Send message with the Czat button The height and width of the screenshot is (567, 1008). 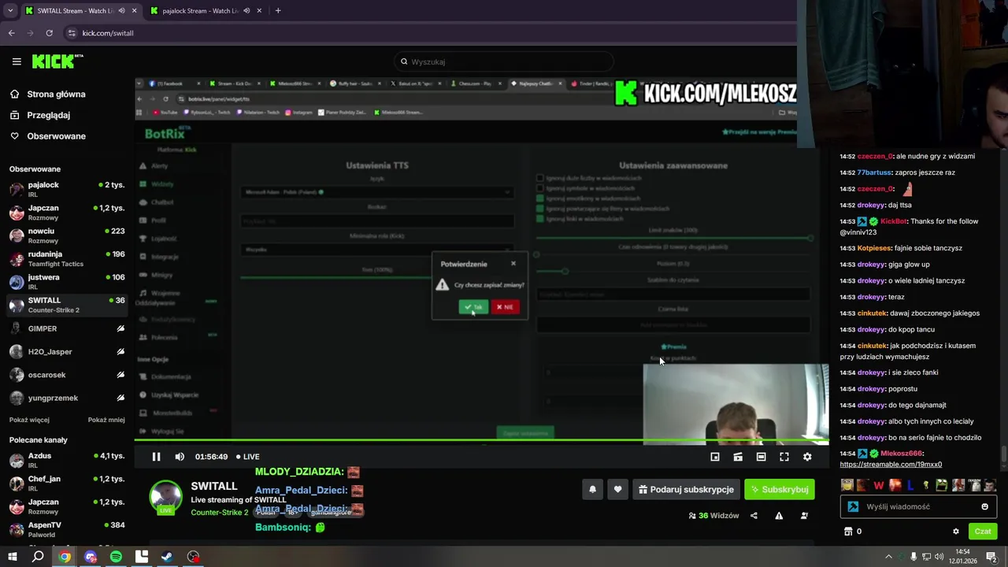pos(982,532)
